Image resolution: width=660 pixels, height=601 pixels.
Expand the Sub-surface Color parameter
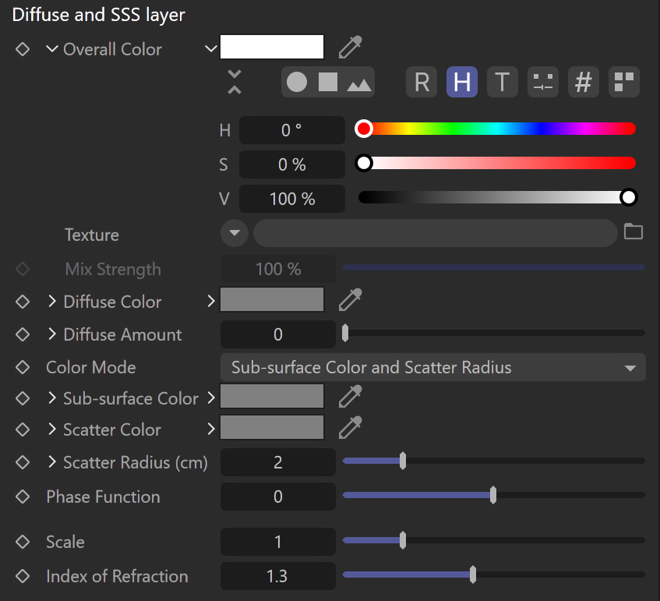pyautogui.click(x=51, y=398)
